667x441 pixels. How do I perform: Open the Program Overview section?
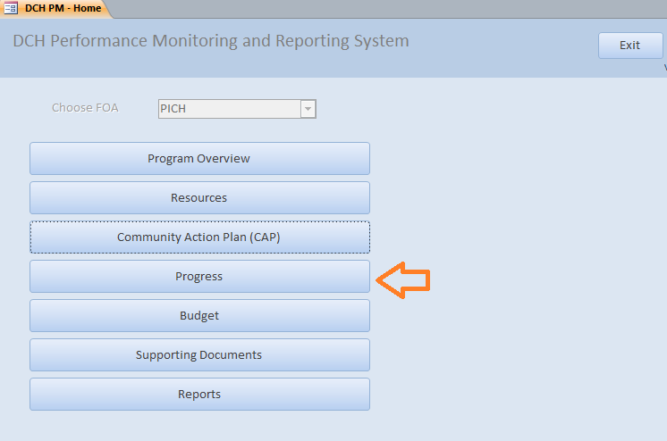199,159
